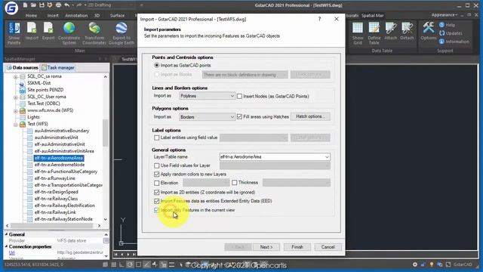The height and width of the screenshot is (272, 483).
Task: Open Appearance dropdown in ribbon
Action: [x=445, y=15]
